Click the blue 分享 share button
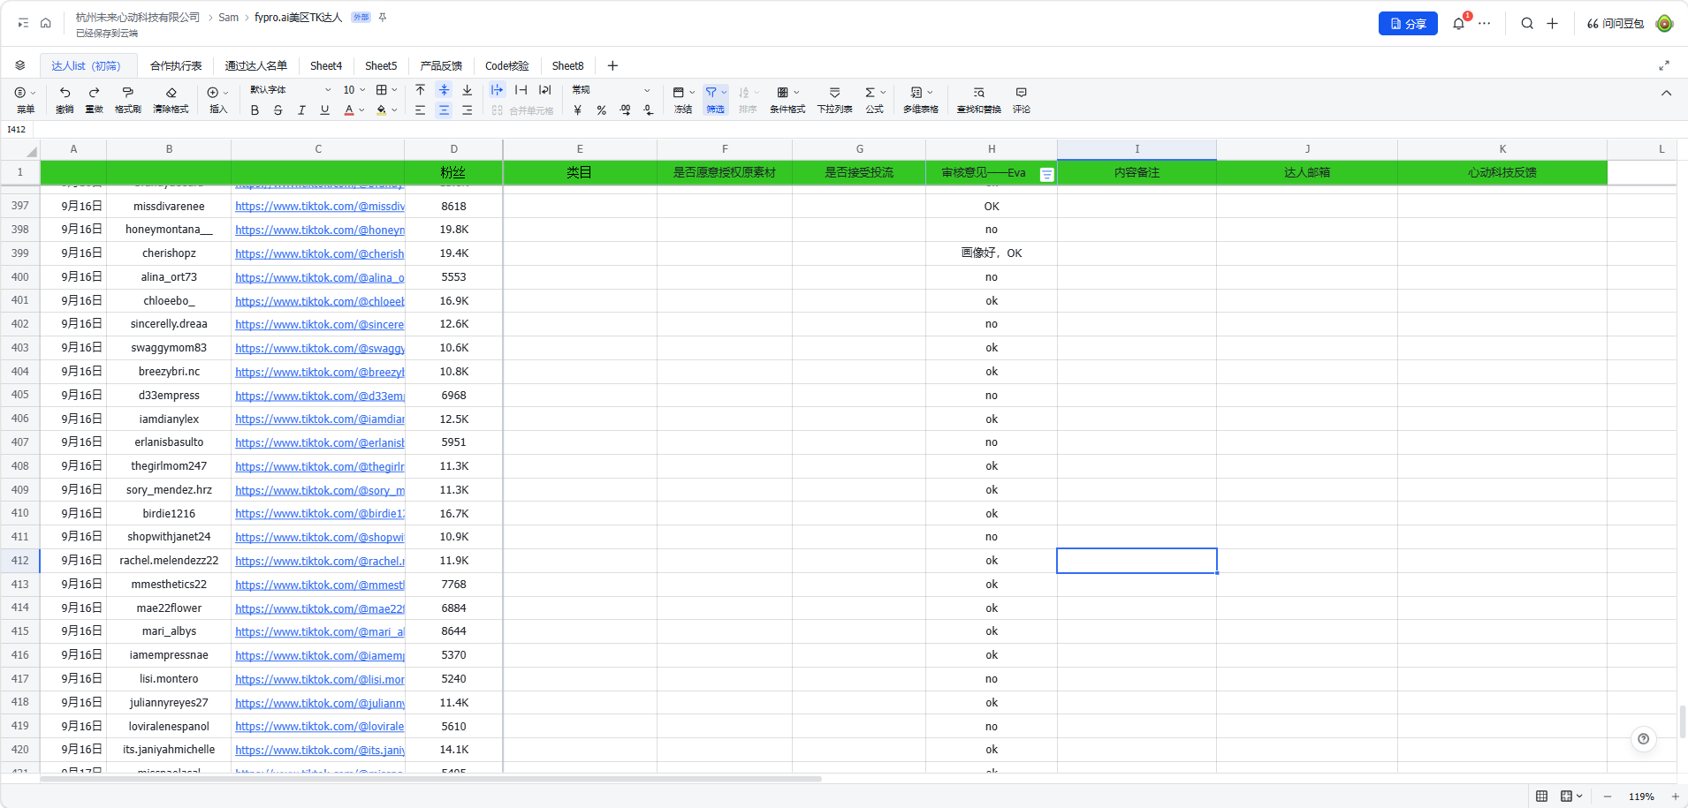The width and height of the screenshot is (1688, 808). pos(1408,24)
